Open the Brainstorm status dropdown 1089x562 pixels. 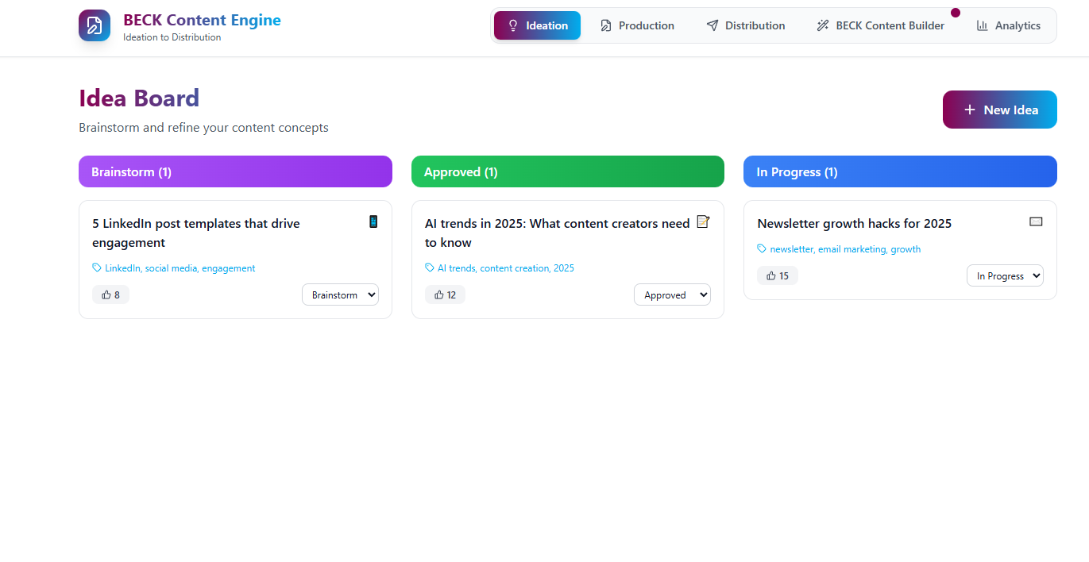point(340,294)
